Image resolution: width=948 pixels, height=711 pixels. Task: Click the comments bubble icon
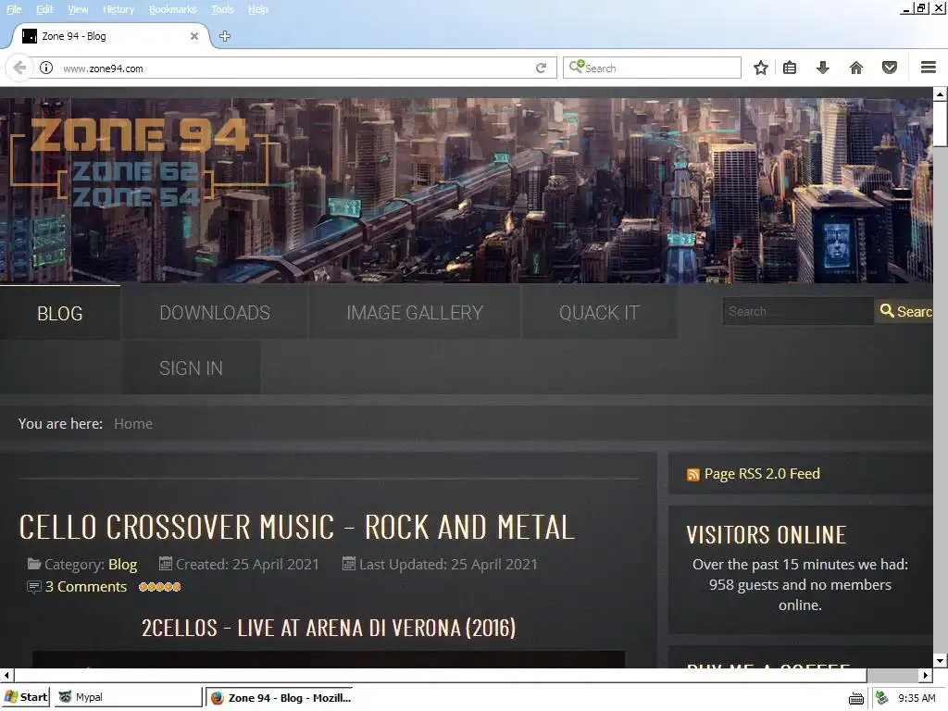(34, 586)
